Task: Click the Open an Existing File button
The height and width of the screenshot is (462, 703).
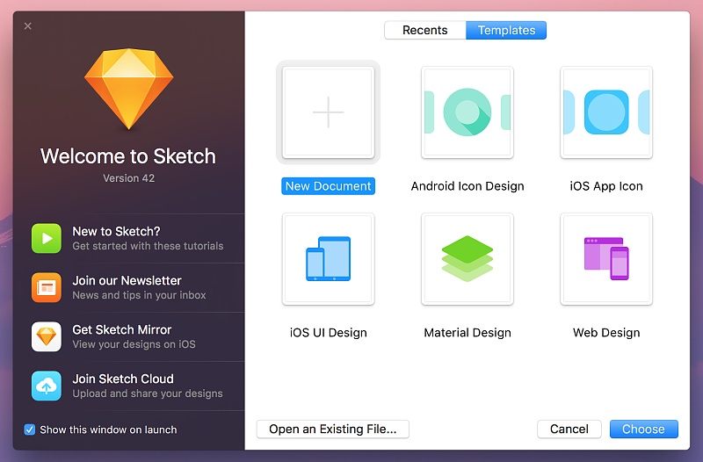Action: (333, 430)
